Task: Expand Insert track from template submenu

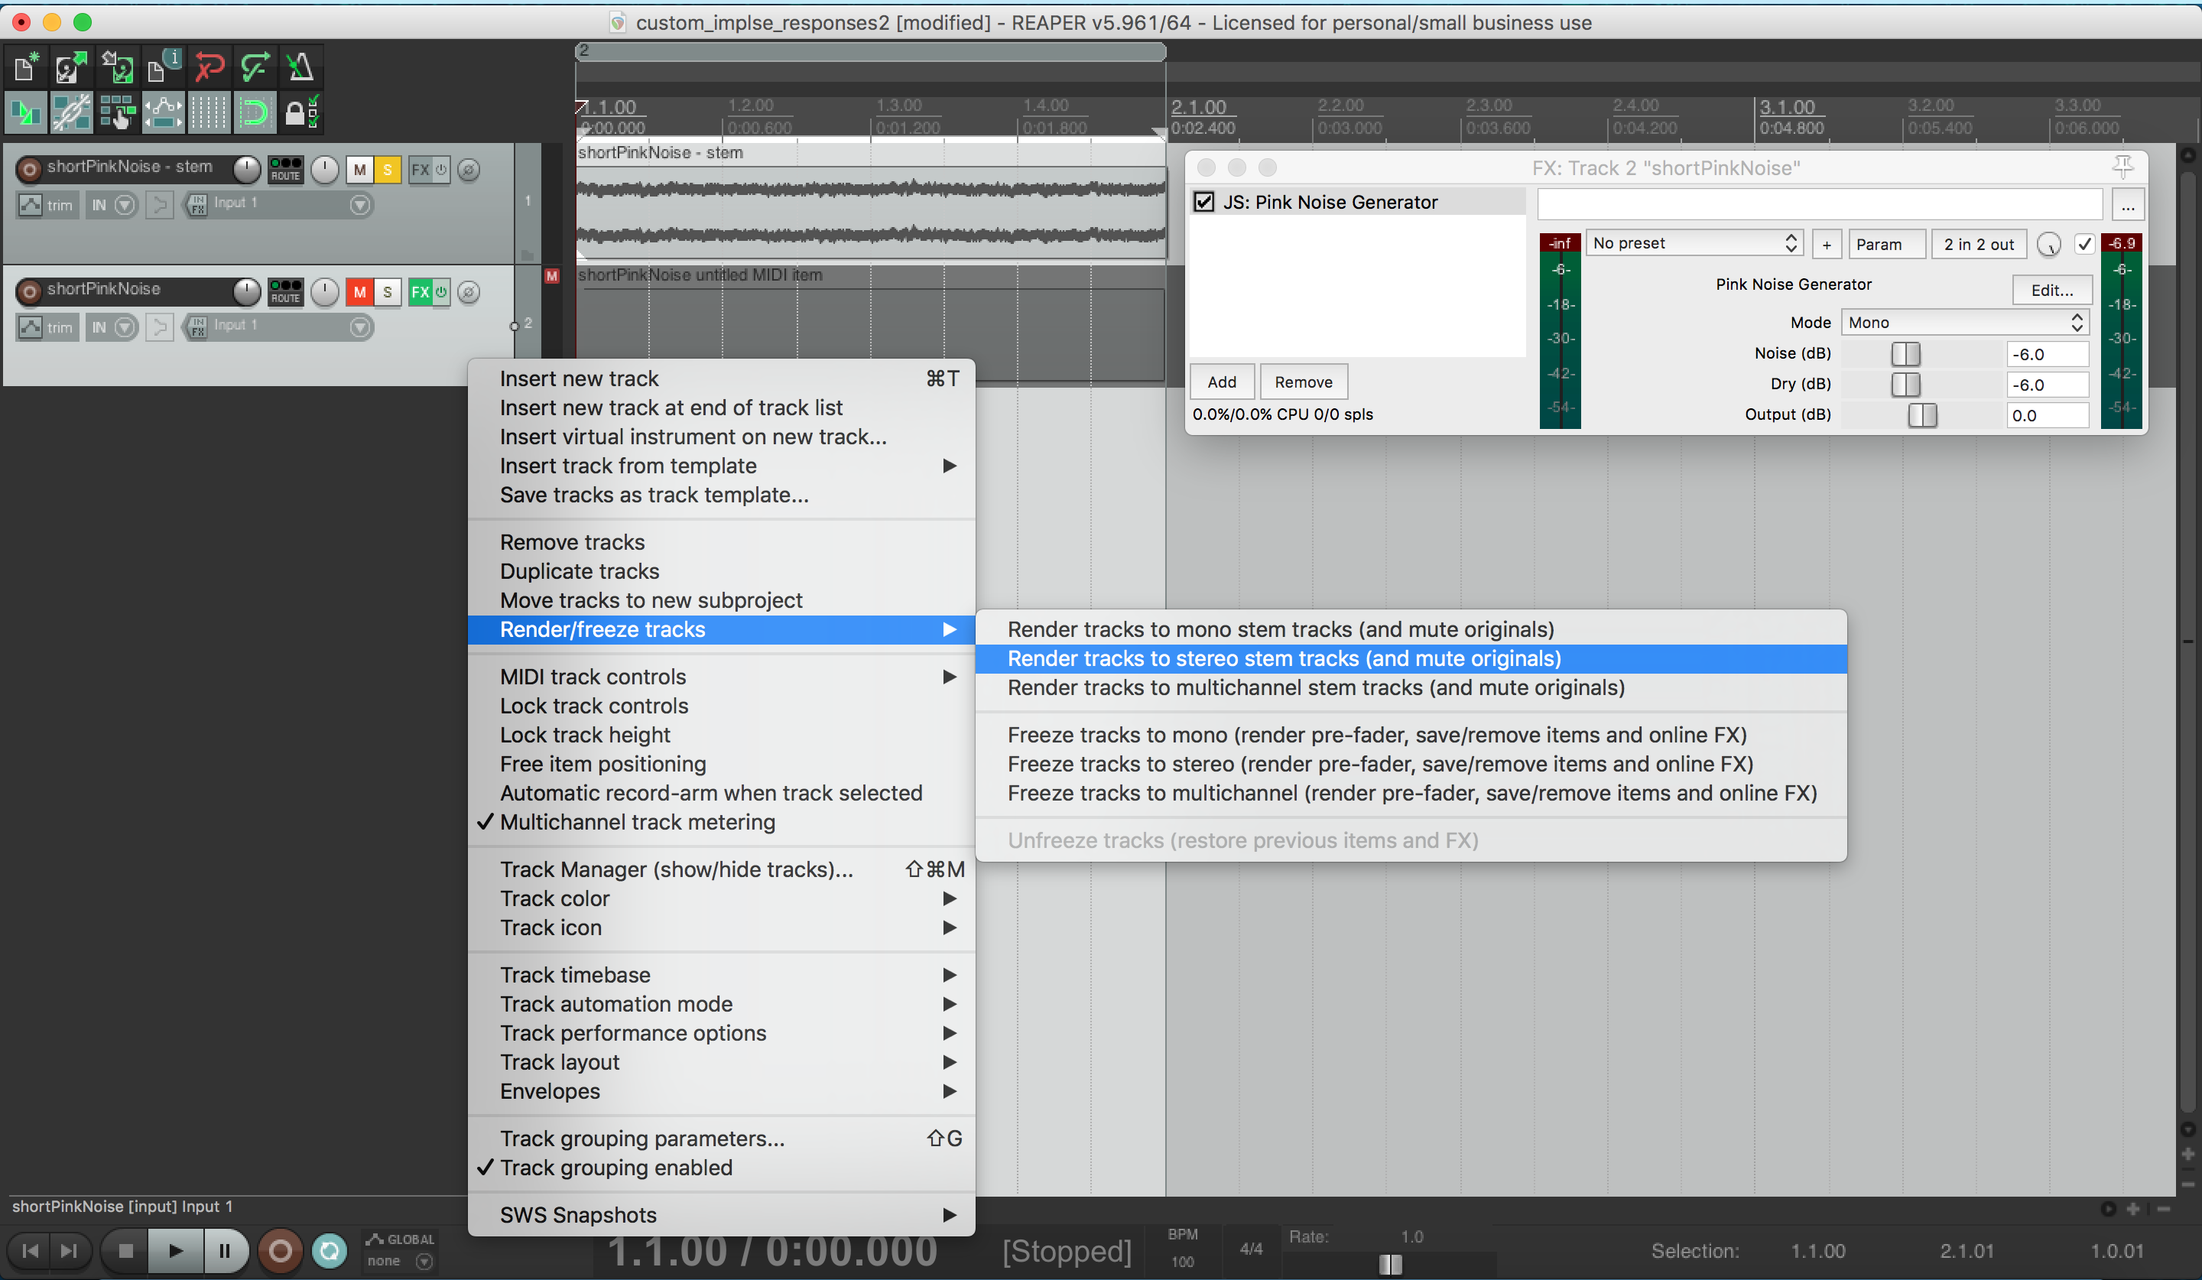Action: click(721, 466)
